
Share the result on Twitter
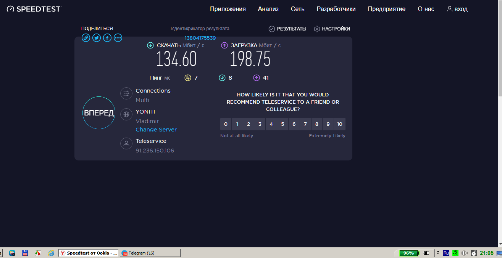97,38
